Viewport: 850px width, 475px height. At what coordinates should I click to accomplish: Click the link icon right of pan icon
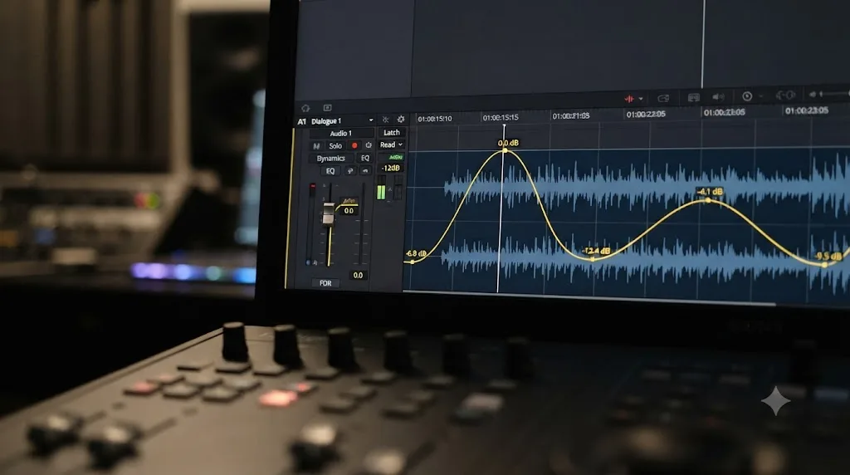[x=365, y=171]
